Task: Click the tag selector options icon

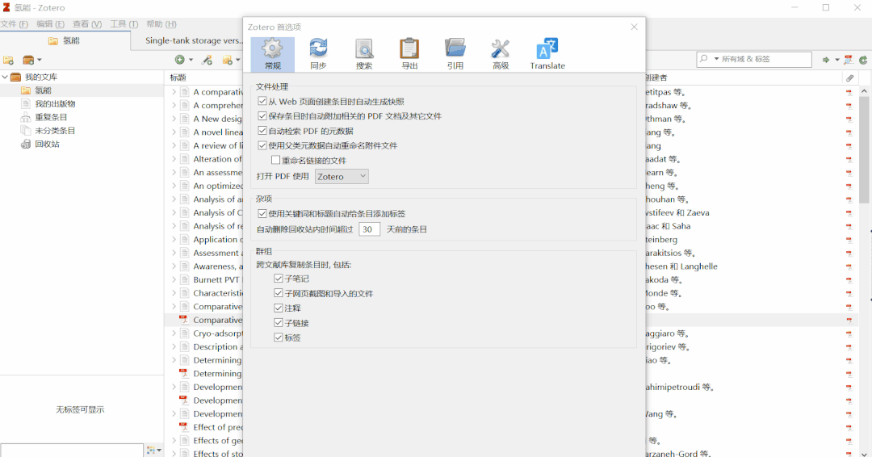Action: 151,449
